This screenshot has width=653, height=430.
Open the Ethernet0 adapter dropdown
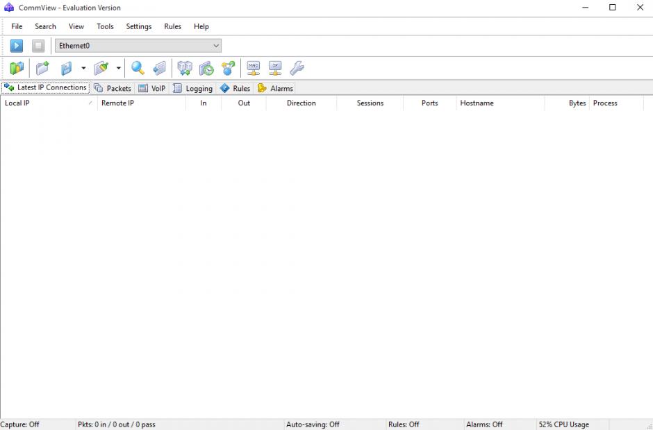138,46
